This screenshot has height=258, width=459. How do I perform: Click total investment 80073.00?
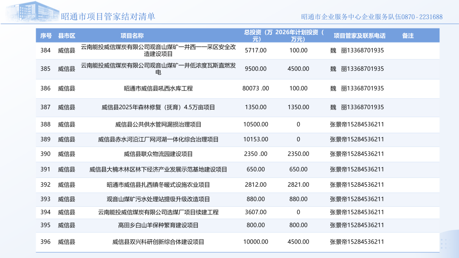255,88
